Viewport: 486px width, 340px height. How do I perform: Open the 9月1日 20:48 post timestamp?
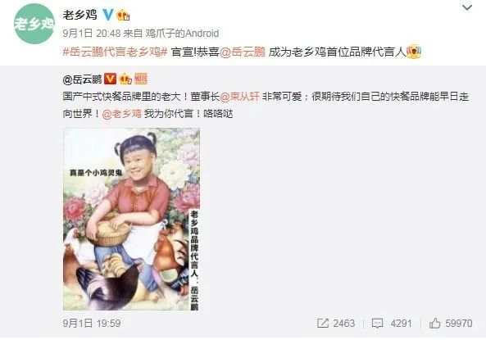[x=92, y=33]
